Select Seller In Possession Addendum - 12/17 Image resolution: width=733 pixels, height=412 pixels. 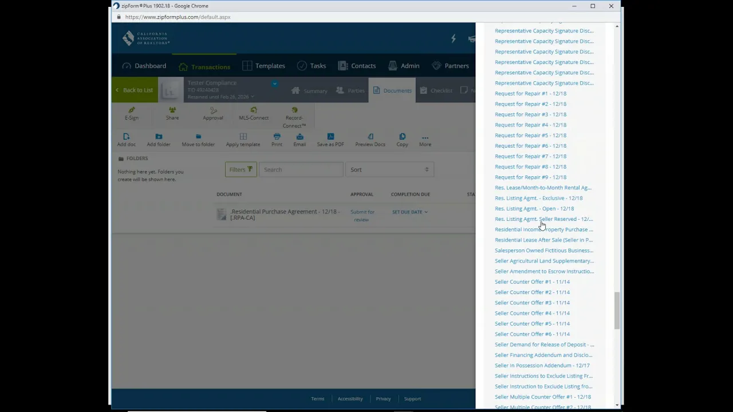click(542, 365)
